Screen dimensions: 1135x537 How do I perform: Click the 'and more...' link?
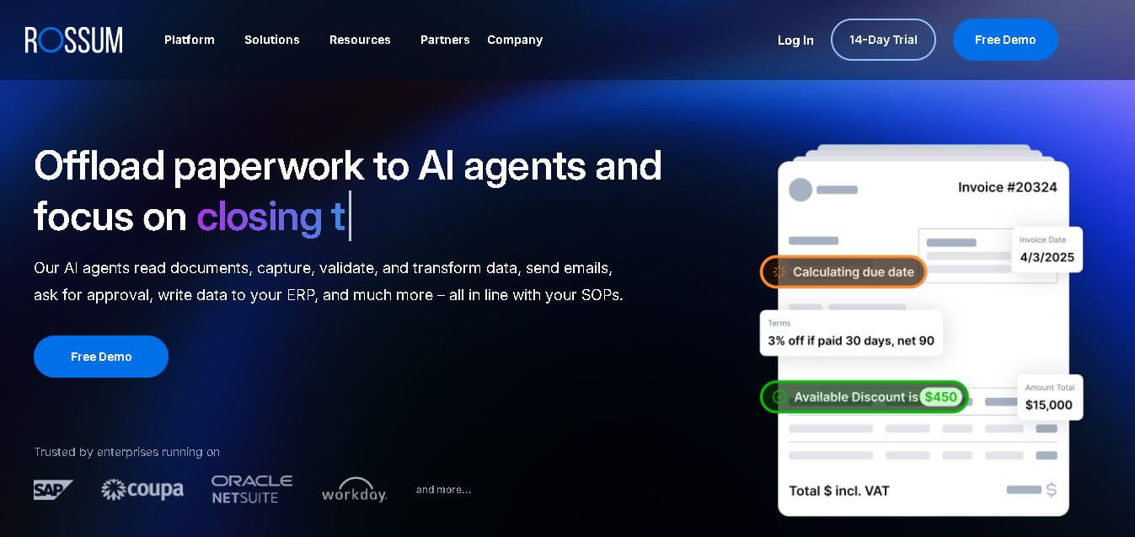443,489
